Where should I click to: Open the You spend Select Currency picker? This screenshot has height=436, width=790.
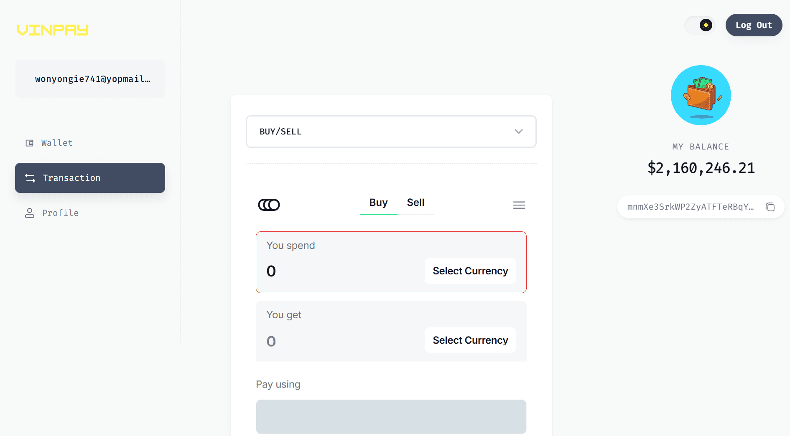click(470, 271)
